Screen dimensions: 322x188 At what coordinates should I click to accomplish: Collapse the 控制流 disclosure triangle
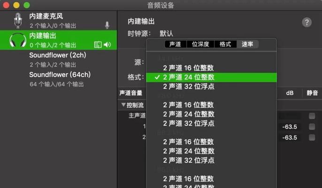pos(123,105)
